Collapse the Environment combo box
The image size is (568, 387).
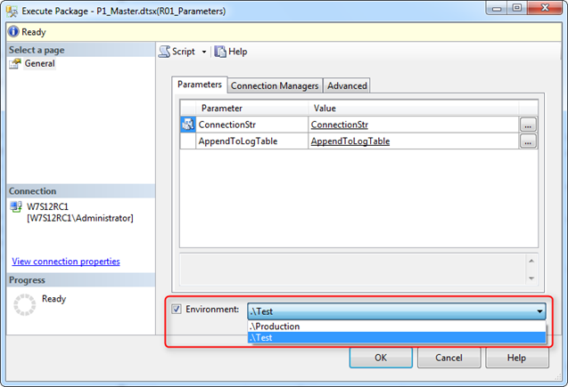coord(541,310)
